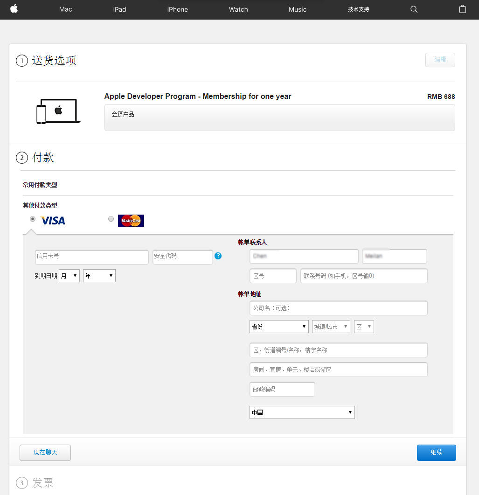This screenshot has height=495, width=479.
Task: Click the 现在聊天 chat button
Action: 45,453
